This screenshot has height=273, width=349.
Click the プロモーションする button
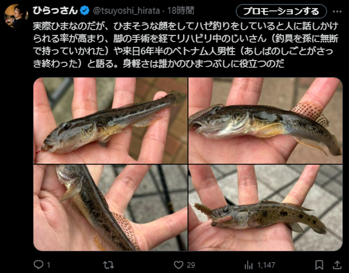[281, 11]
